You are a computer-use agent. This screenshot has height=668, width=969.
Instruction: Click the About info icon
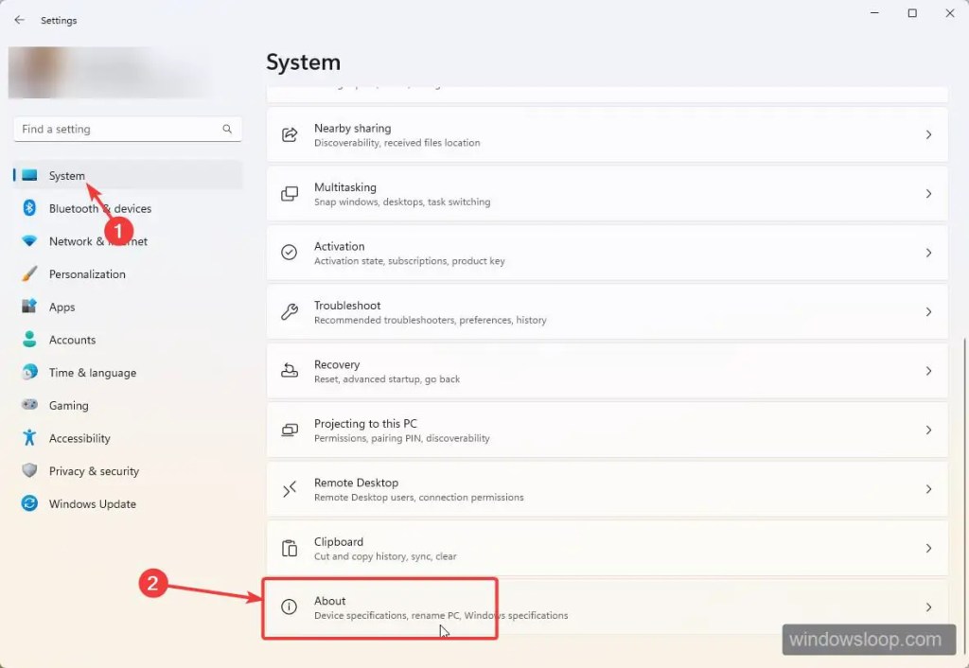290,607
